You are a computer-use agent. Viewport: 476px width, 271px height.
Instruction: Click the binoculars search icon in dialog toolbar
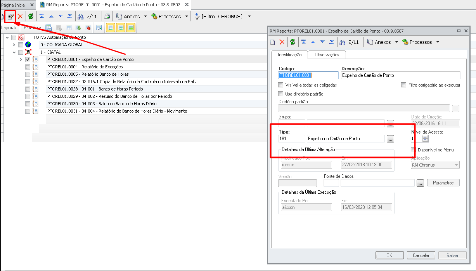(343, 42)
